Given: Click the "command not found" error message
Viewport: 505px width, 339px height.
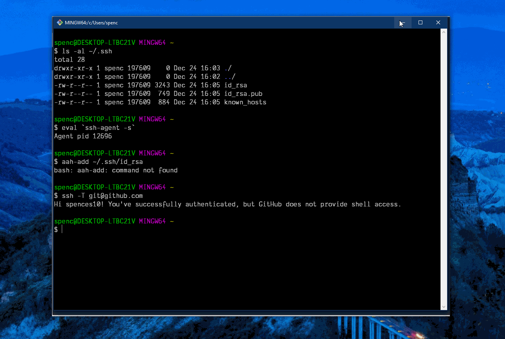Looking at the screenshot, I should tap(145, 170).
